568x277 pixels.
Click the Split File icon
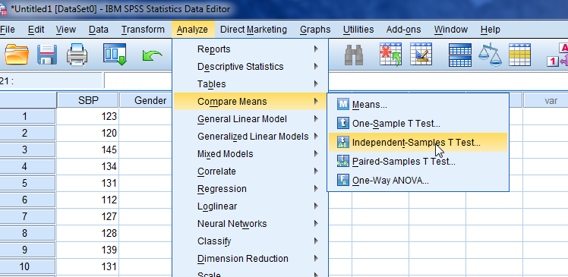[460, 55]
